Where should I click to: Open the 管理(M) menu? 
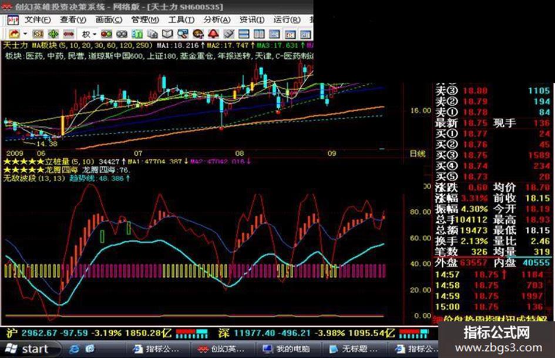pos(145,19)
